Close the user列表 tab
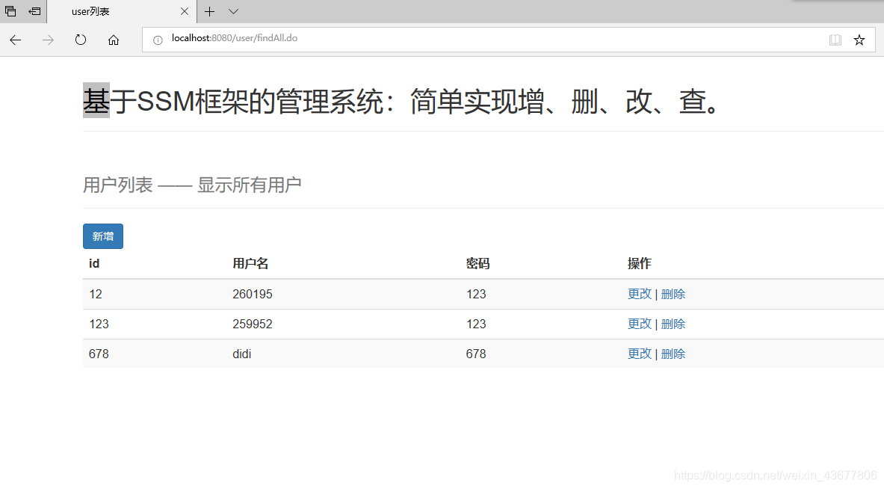This screenshot has height=489, width=884. pos(185,11)
